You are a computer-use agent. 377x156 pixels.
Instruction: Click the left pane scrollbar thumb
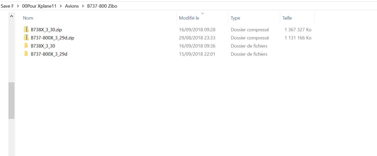coord(11,101)
